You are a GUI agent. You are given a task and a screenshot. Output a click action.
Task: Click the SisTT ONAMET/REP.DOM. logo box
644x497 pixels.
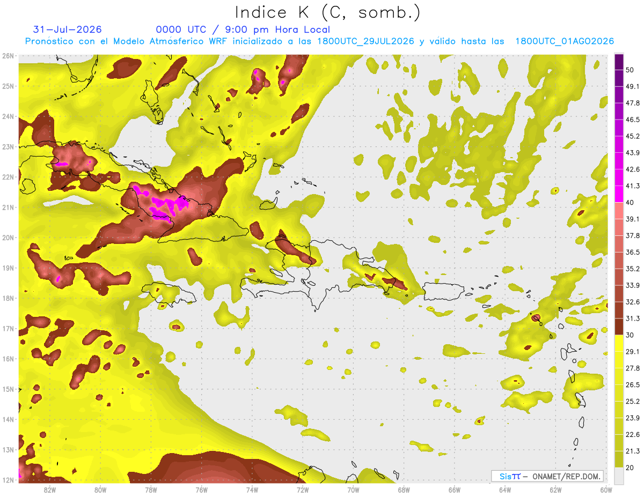(x=547, y=476)
